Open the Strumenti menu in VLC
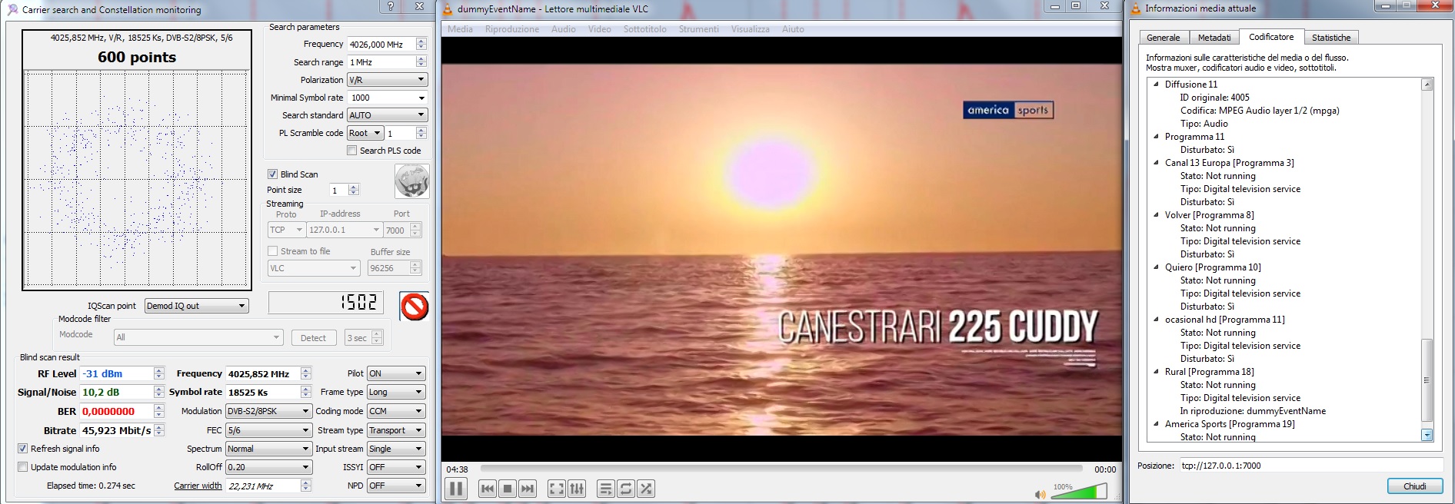The width and height of the screenshot is (1455, 504). click(x=698, y=29)
